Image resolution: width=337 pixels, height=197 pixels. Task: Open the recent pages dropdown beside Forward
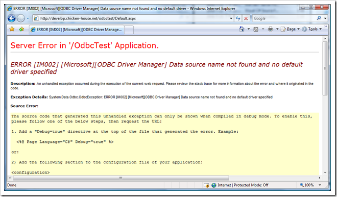pos(28,18)
